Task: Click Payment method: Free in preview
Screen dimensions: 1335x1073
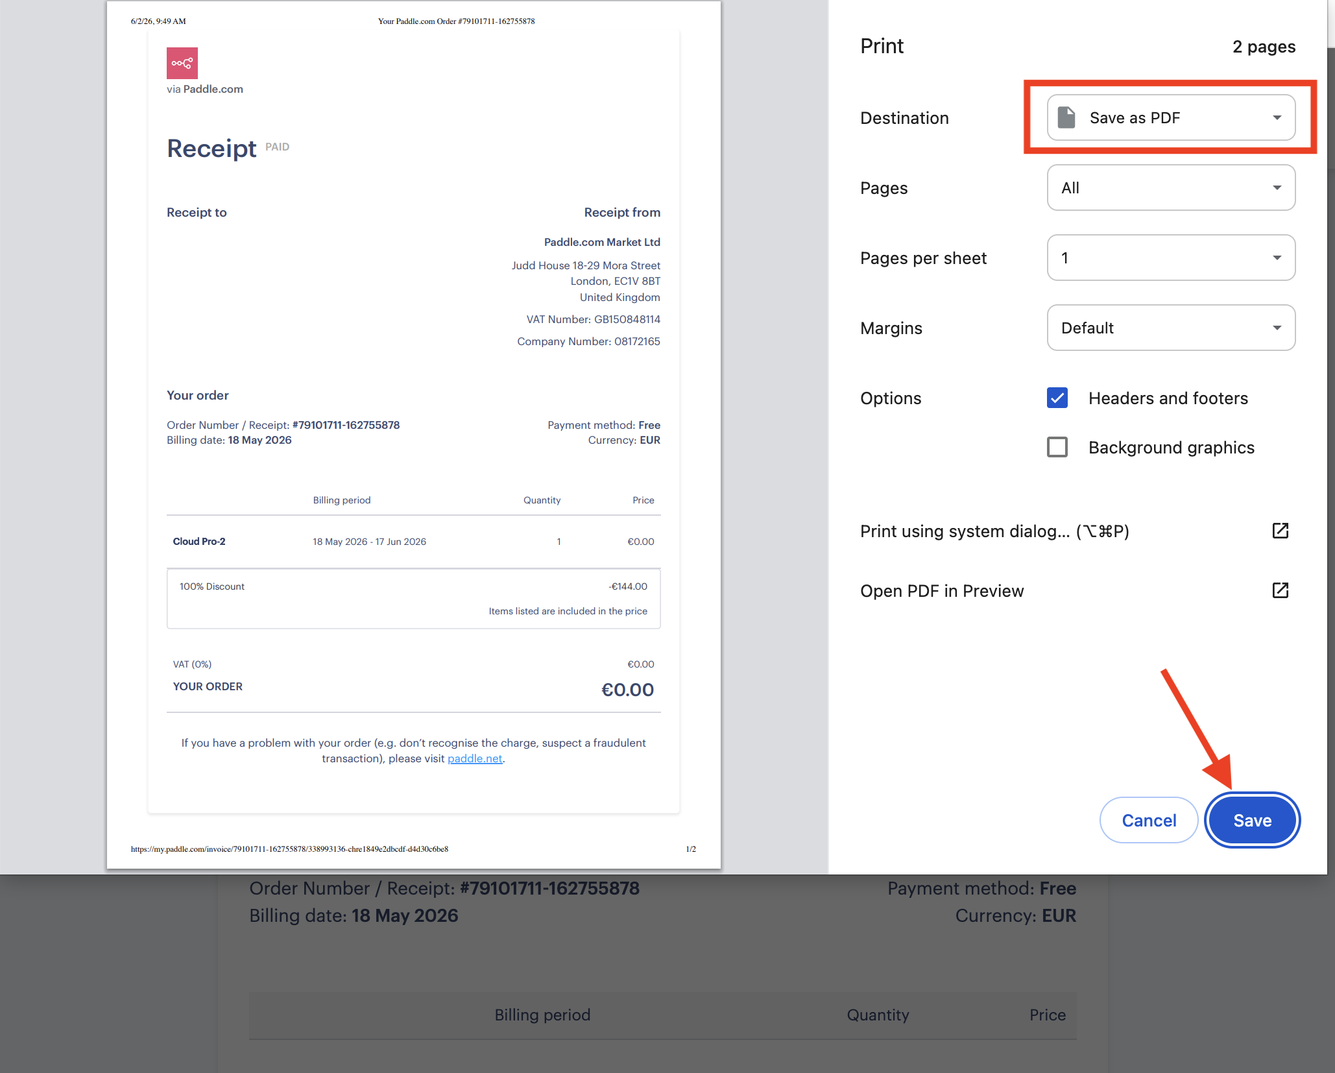Action: point(603,425)
